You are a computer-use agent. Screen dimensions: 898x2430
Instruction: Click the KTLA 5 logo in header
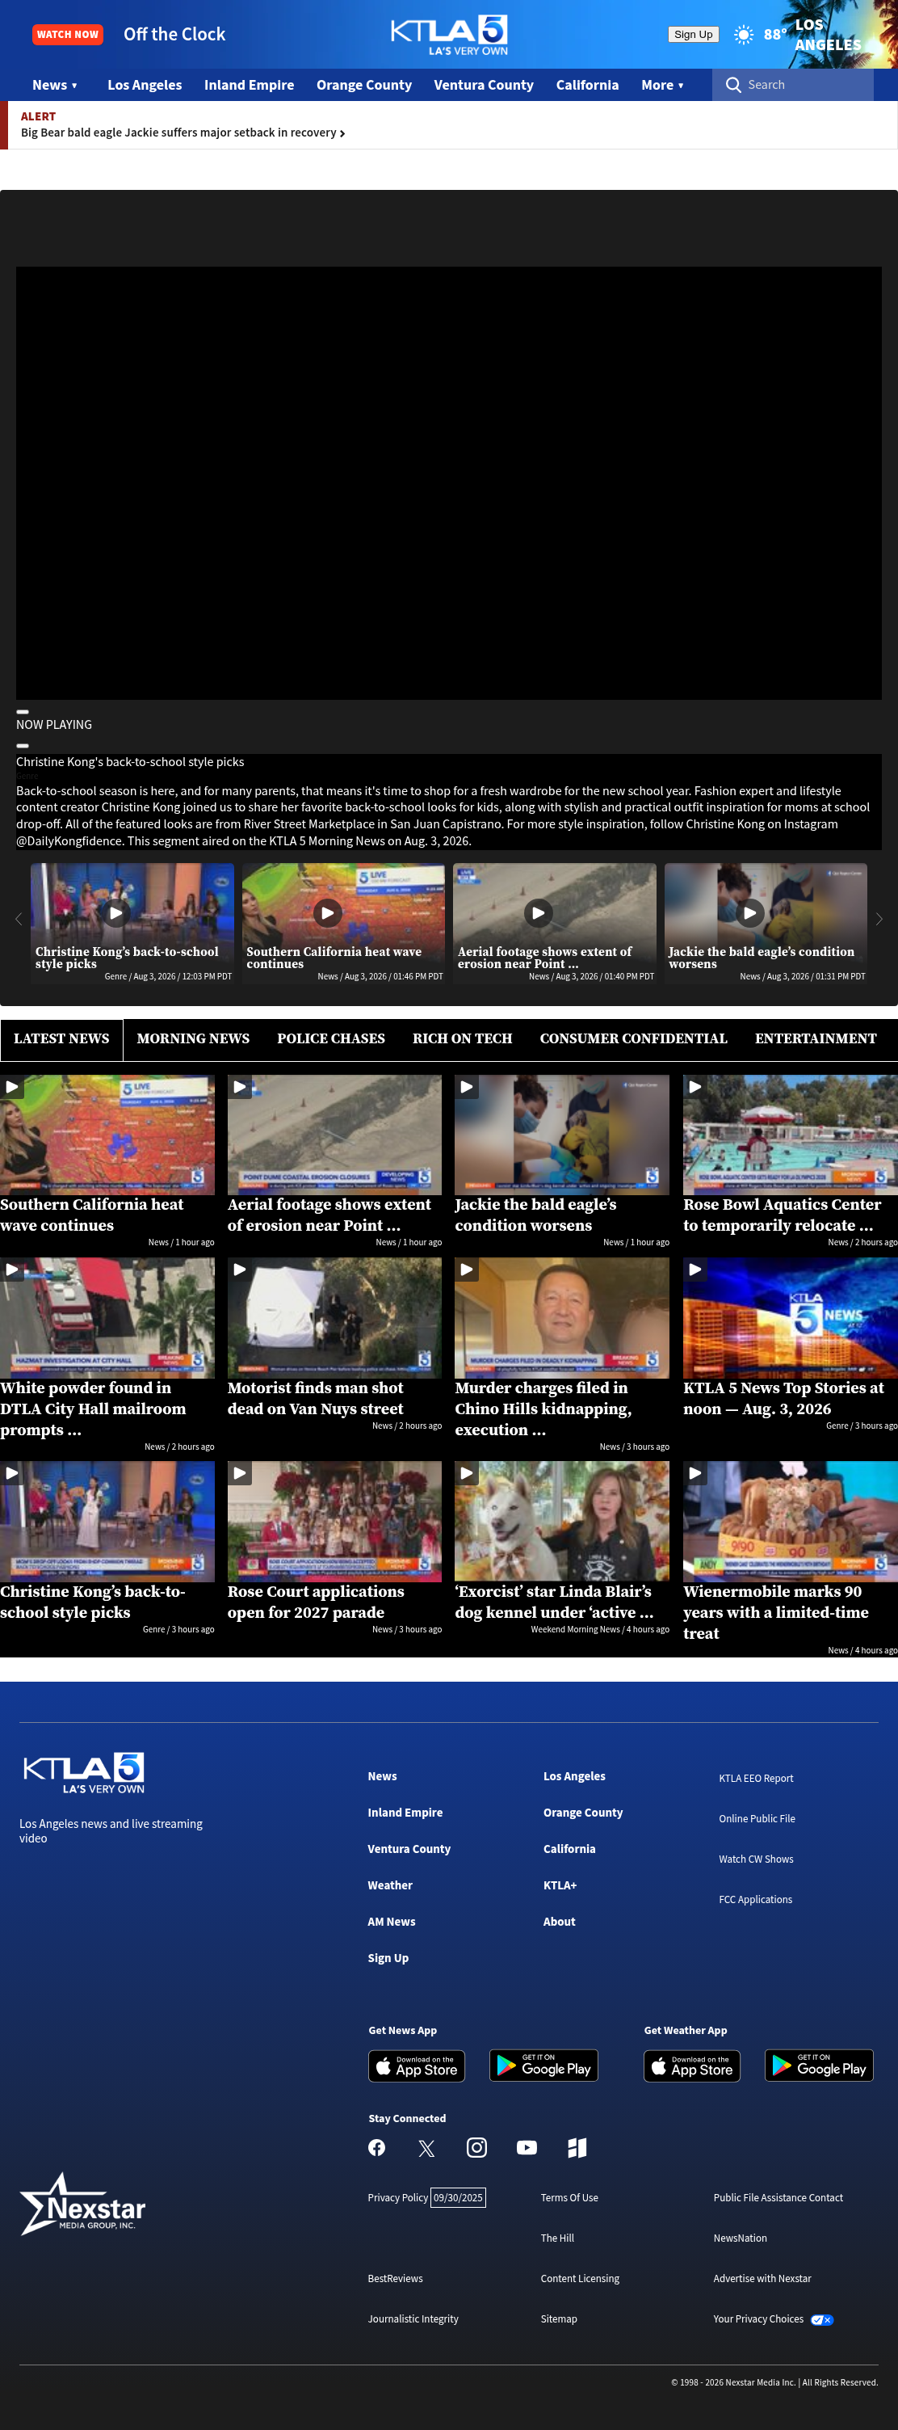click(450, 35)
